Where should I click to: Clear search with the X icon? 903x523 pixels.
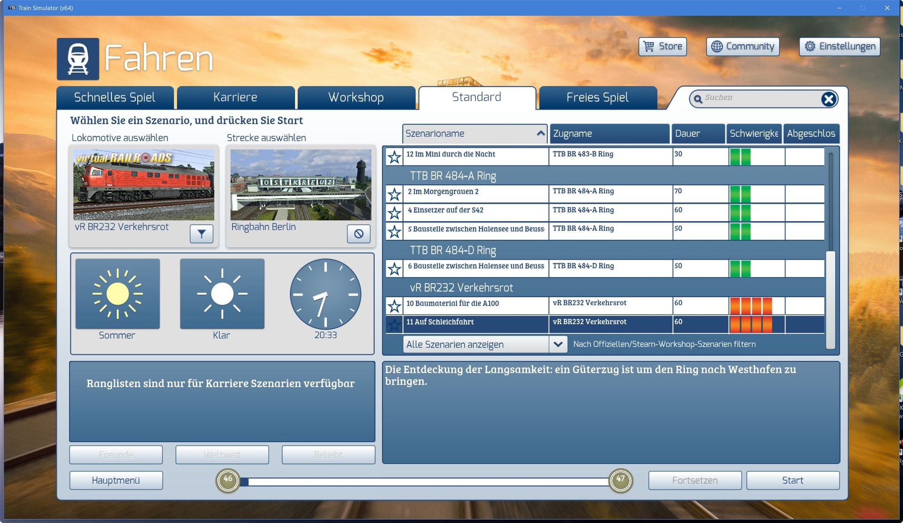coord(828,99)
